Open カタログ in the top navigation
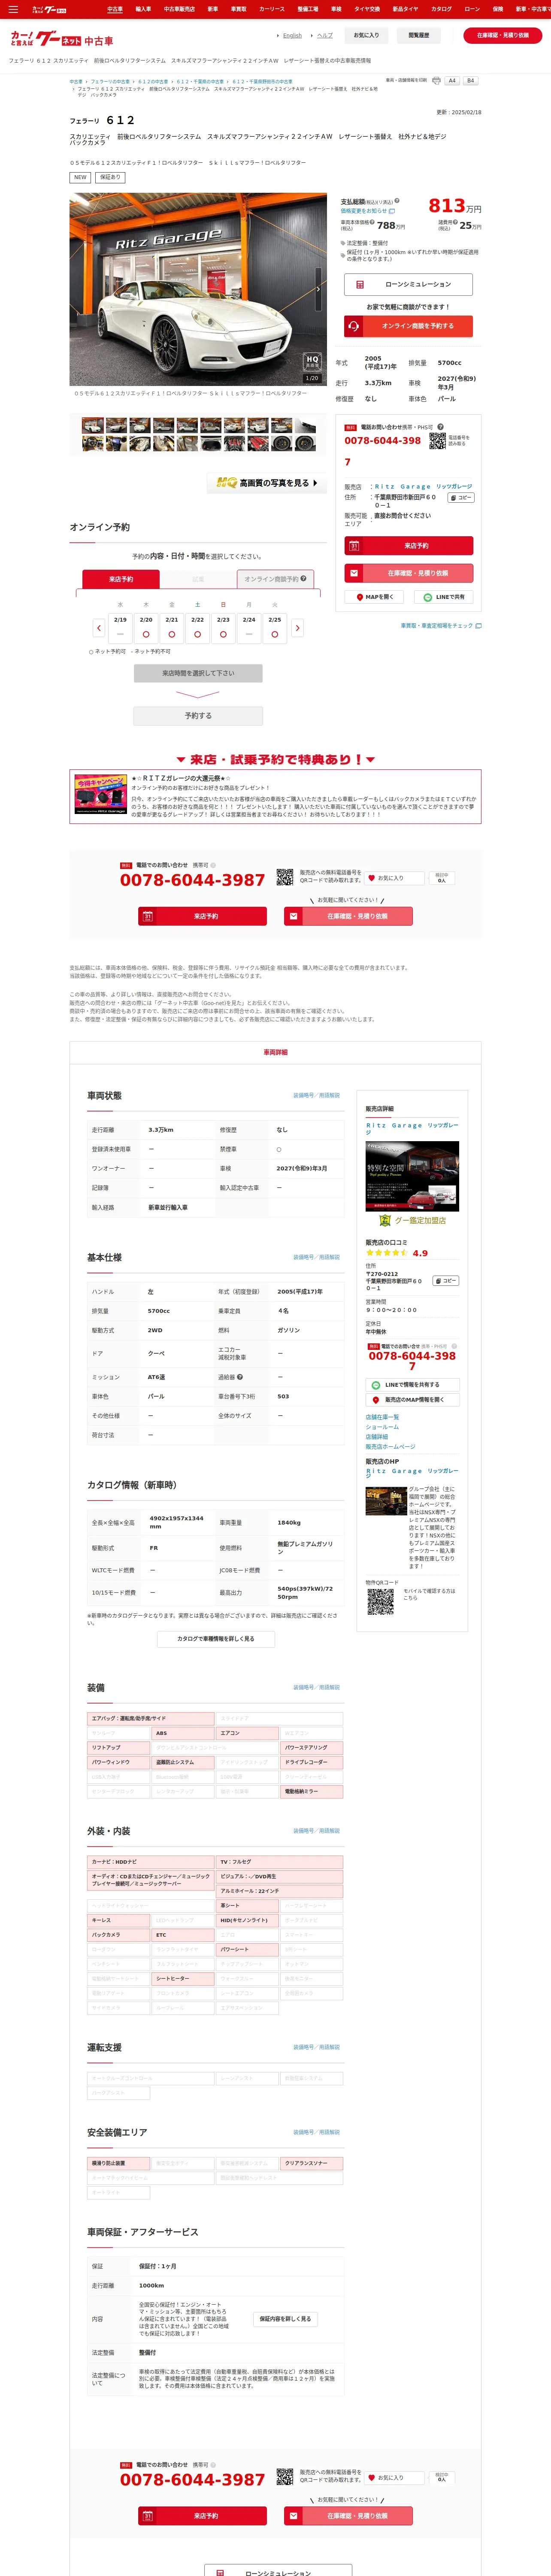551x2576 pixels. tap(441, 9)
